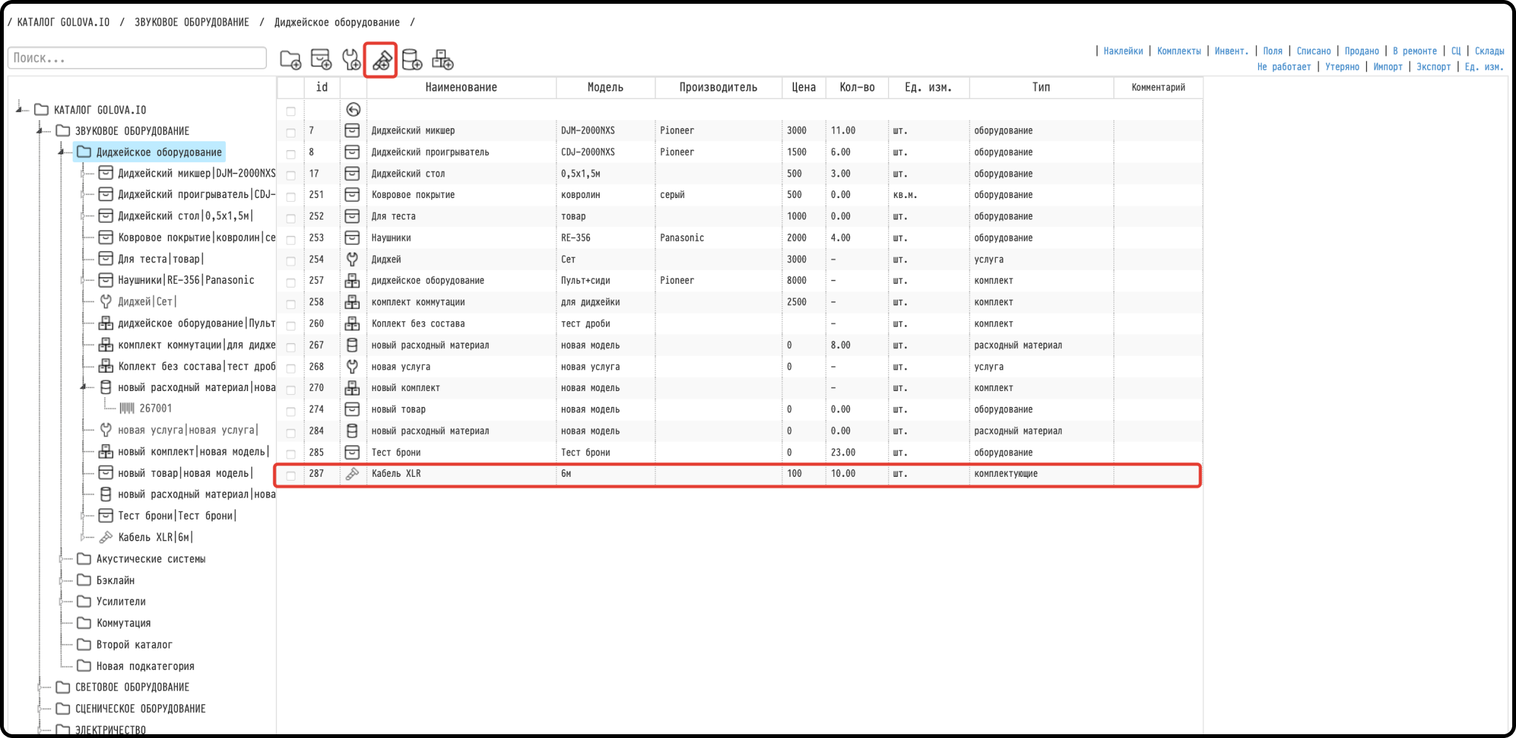Click the wrench icon beside Диджей|Сет| in tree
1516x738 pixels.
point(106,302)
